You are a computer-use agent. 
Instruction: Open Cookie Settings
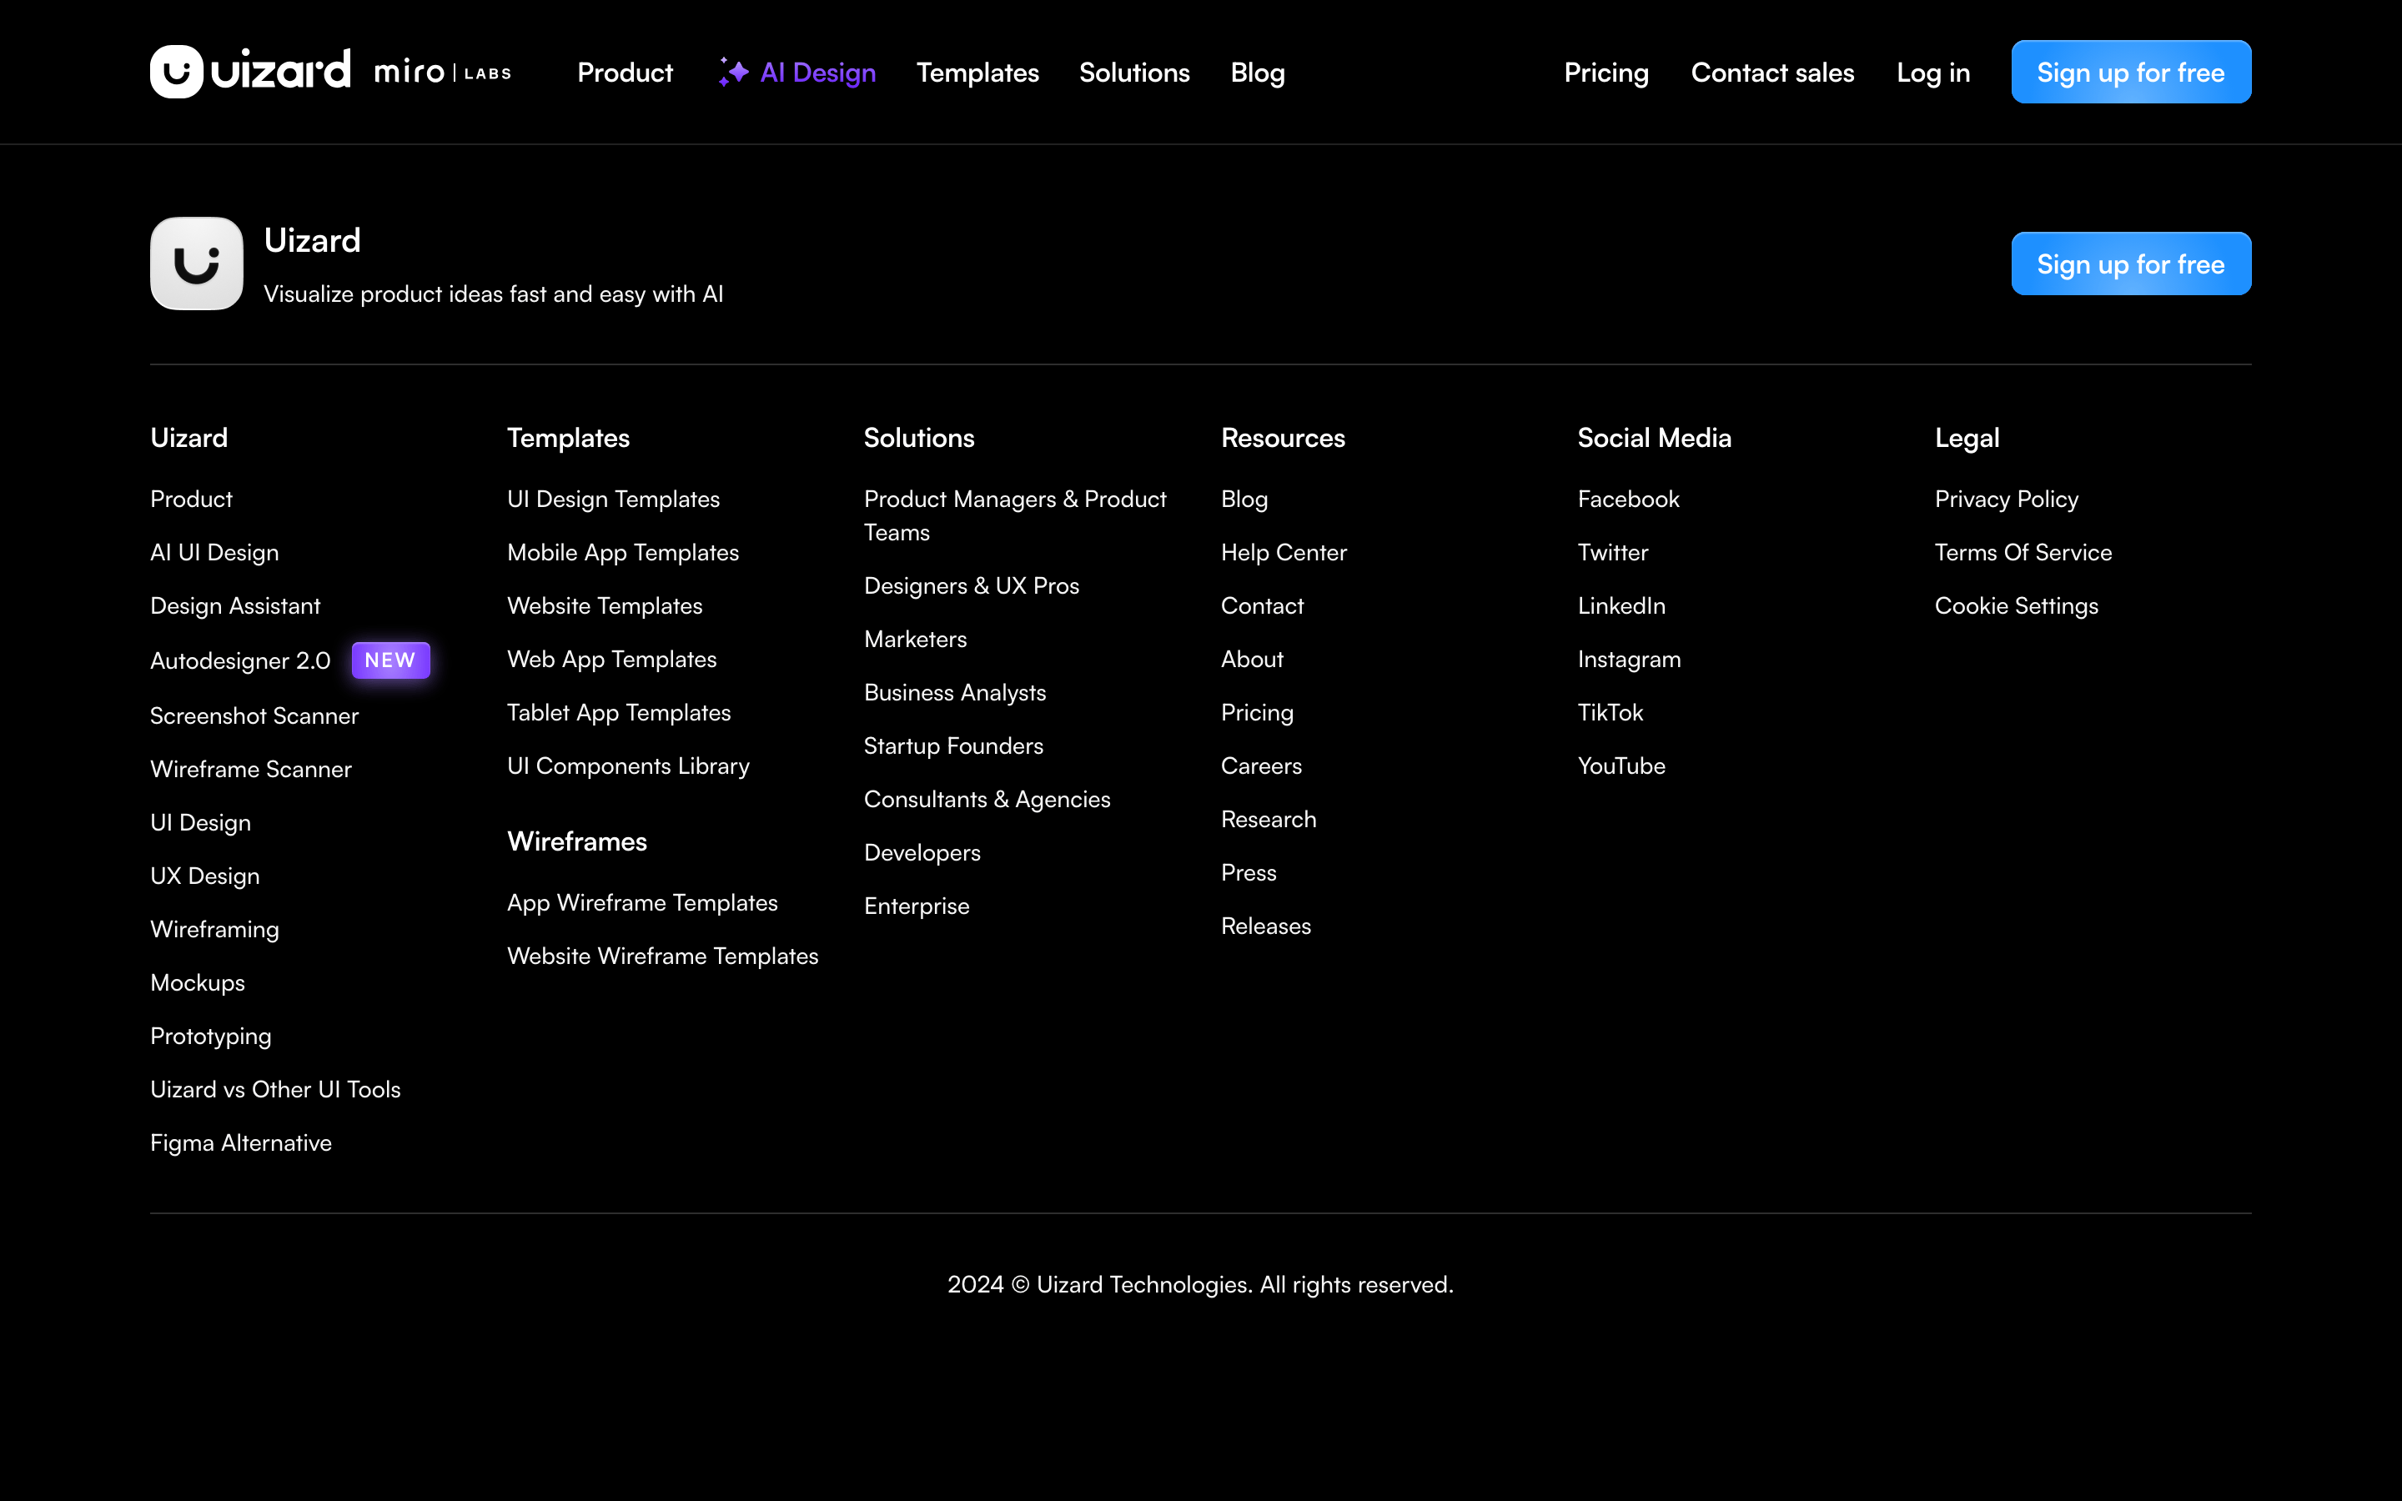coord(2017,605)
